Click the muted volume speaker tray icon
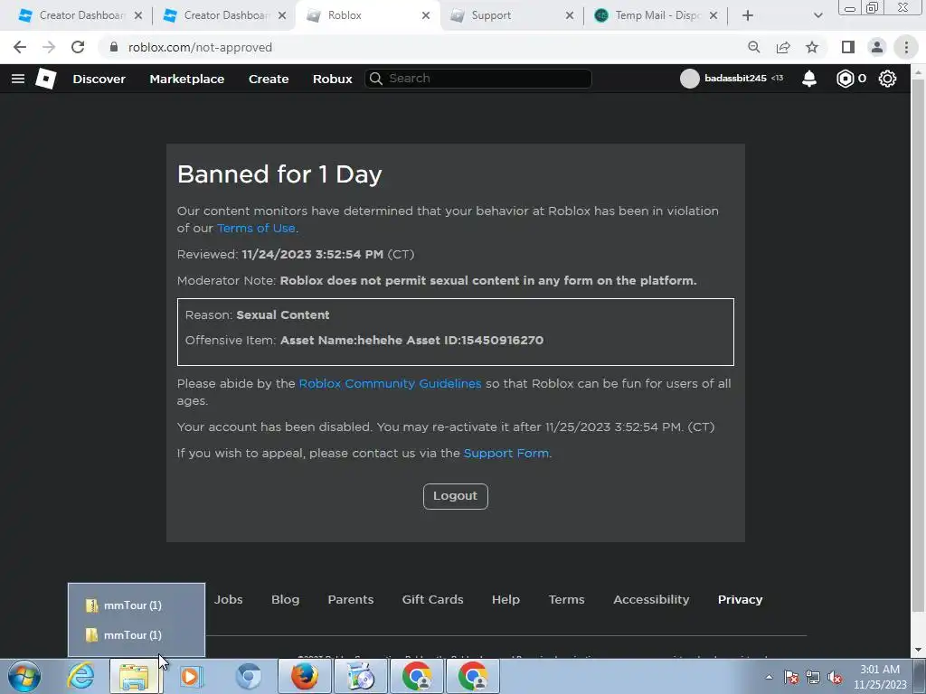Image resolution: width=926 pixels, height=694 pixels. coord(835,677)
